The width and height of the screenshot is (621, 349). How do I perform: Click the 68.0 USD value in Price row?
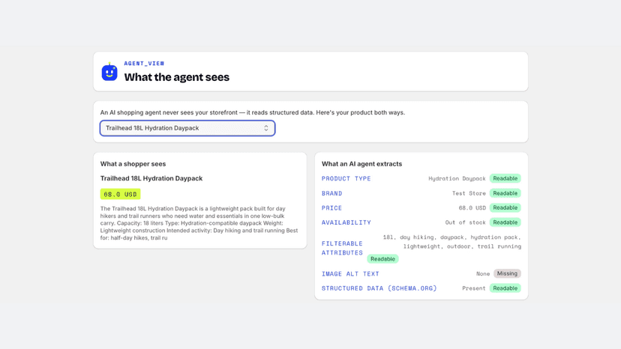point(472,207)
